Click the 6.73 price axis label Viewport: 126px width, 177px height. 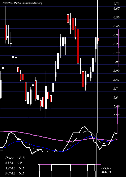116,4
